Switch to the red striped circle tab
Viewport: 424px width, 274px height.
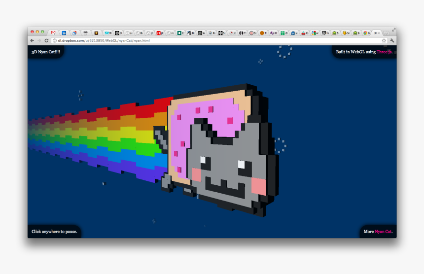click(252, 33)
